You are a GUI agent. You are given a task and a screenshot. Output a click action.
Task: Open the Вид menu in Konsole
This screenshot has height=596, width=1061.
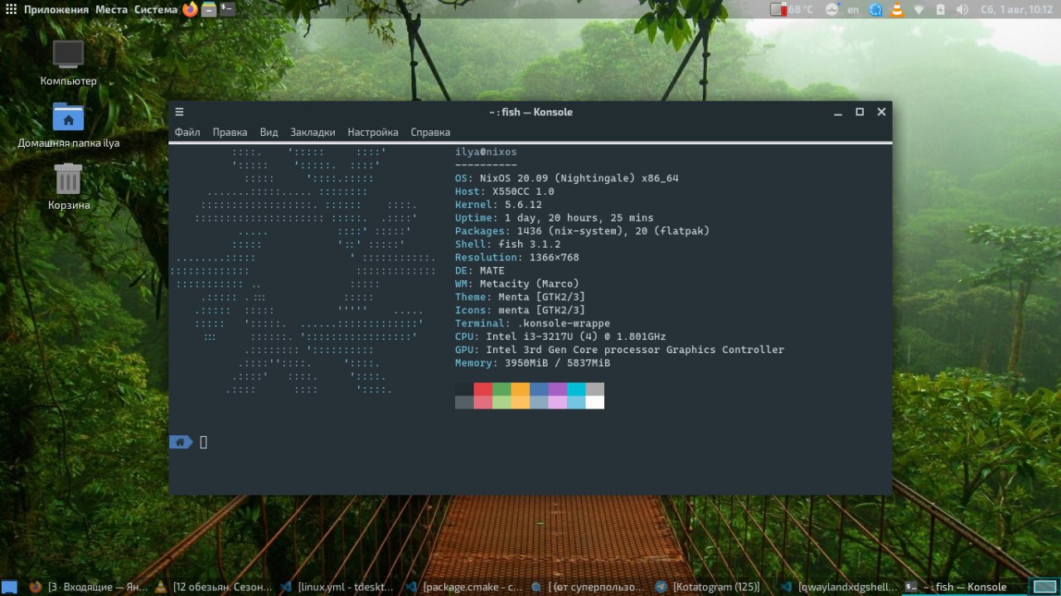pos(269,132)
